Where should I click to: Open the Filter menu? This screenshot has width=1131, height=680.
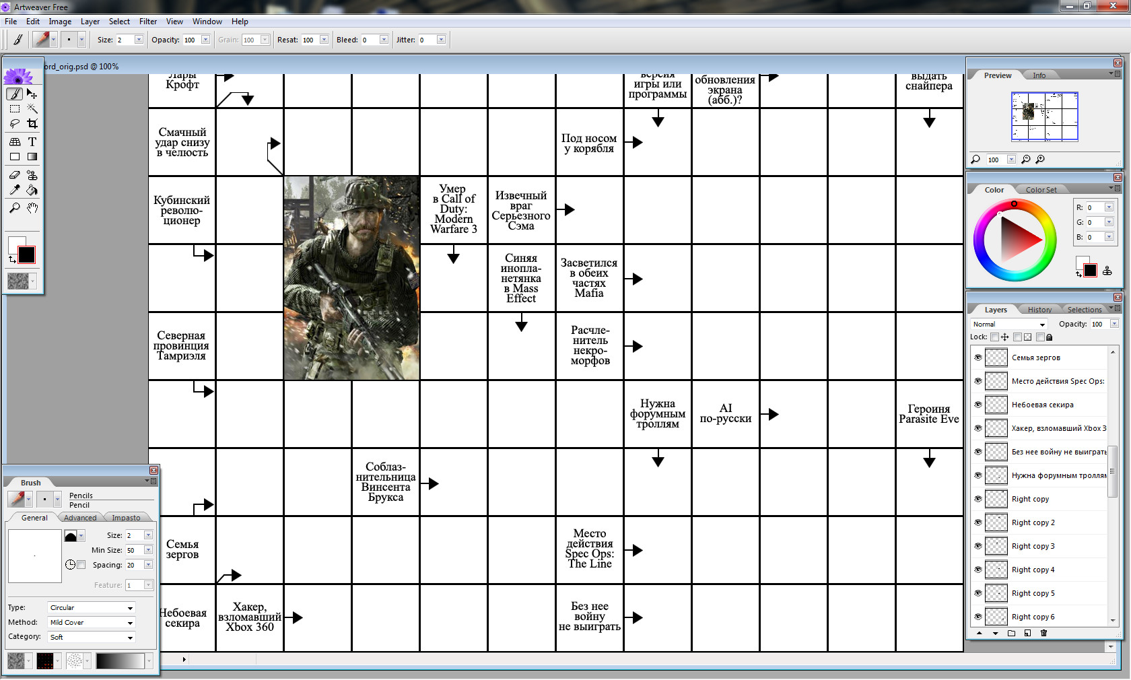click(148, 22)
